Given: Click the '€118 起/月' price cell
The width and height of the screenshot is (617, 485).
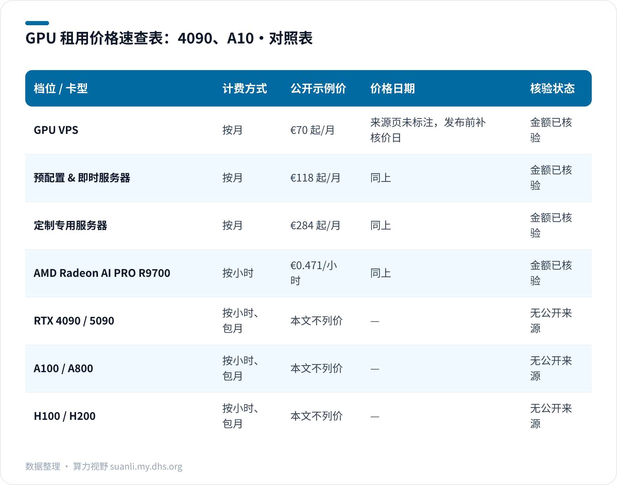Looking at the screenshot, I should coord(315,178).
